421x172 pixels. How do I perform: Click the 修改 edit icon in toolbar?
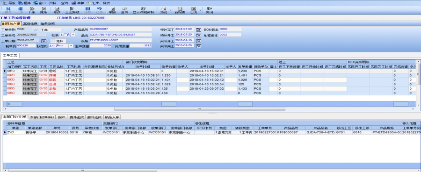[57, 10]
